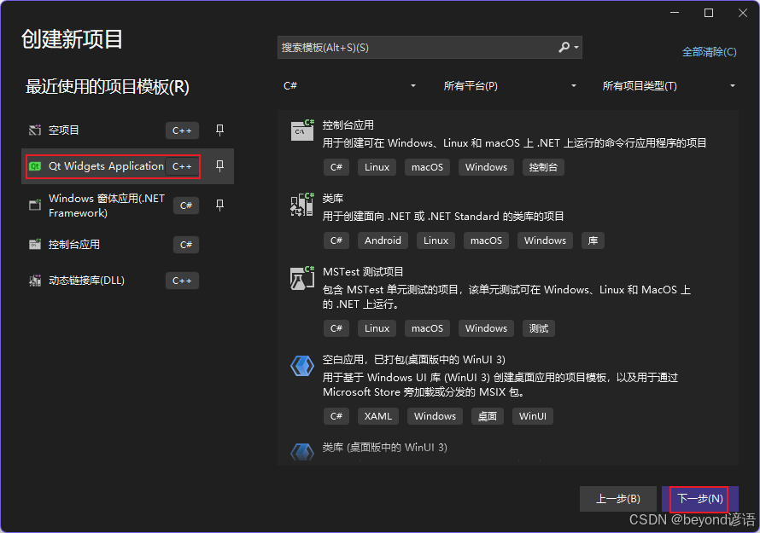Click the XAML tag under 空白应用
Screen dimensions: 760x533
pos(378,416)
